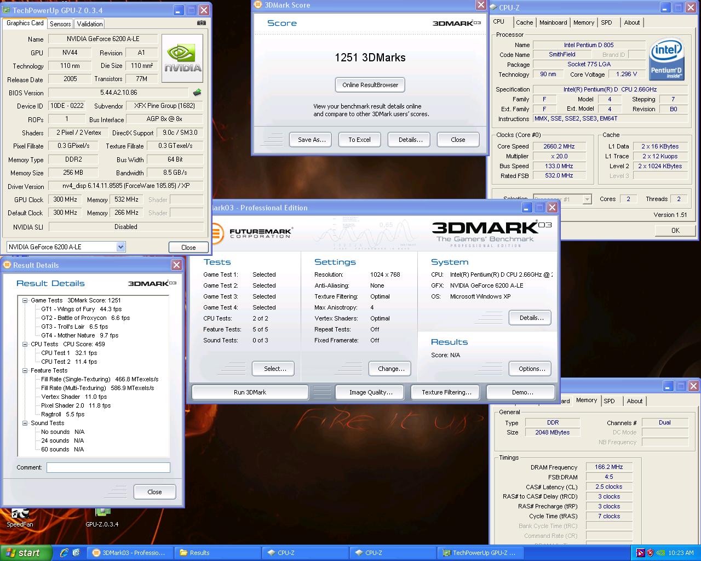Select 'Ragtroll' result row
The image size is (701, 561).
click(x=62, y=414)
